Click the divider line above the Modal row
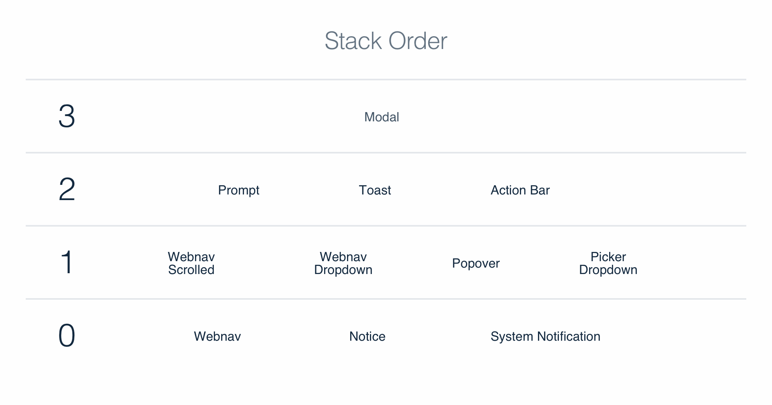The width and height of the screenshot is (772, 405). [386, 80]
